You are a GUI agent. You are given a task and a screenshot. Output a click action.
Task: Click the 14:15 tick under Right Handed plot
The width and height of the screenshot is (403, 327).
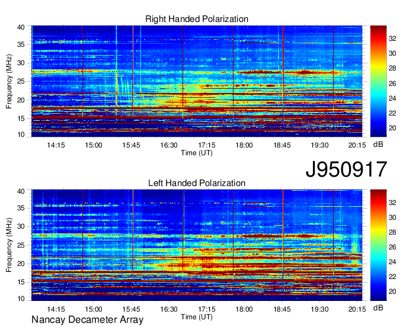(56, 145)
